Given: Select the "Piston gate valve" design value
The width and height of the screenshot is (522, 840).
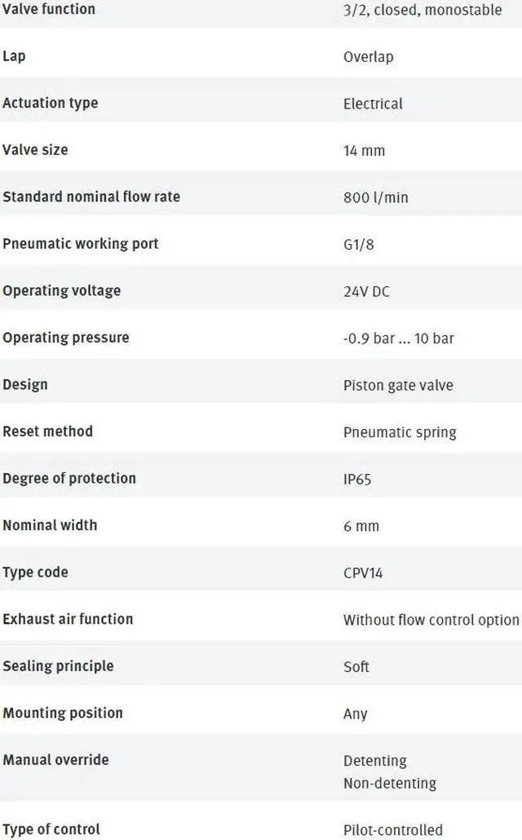Looking at the screenshot, I should [x=398, y=385].
